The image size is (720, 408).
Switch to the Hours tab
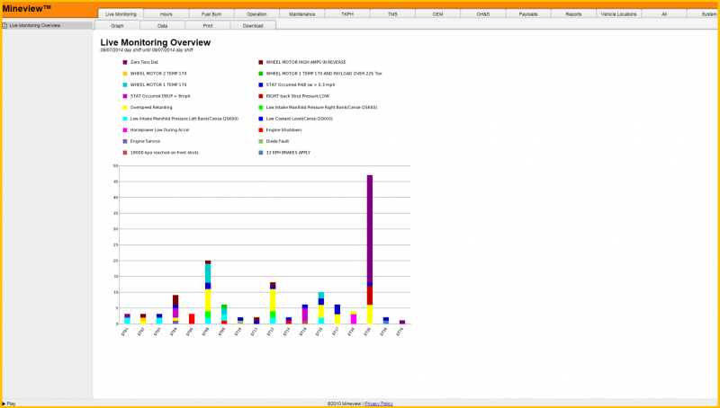coord(166,13)
